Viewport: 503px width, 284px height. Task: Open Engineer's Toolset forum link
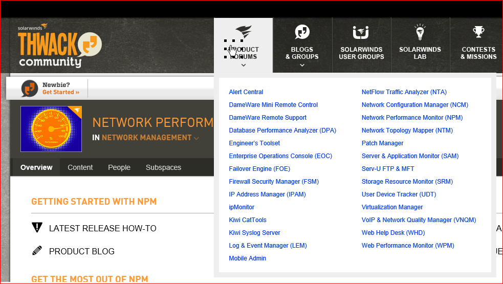tap(254, 143)
